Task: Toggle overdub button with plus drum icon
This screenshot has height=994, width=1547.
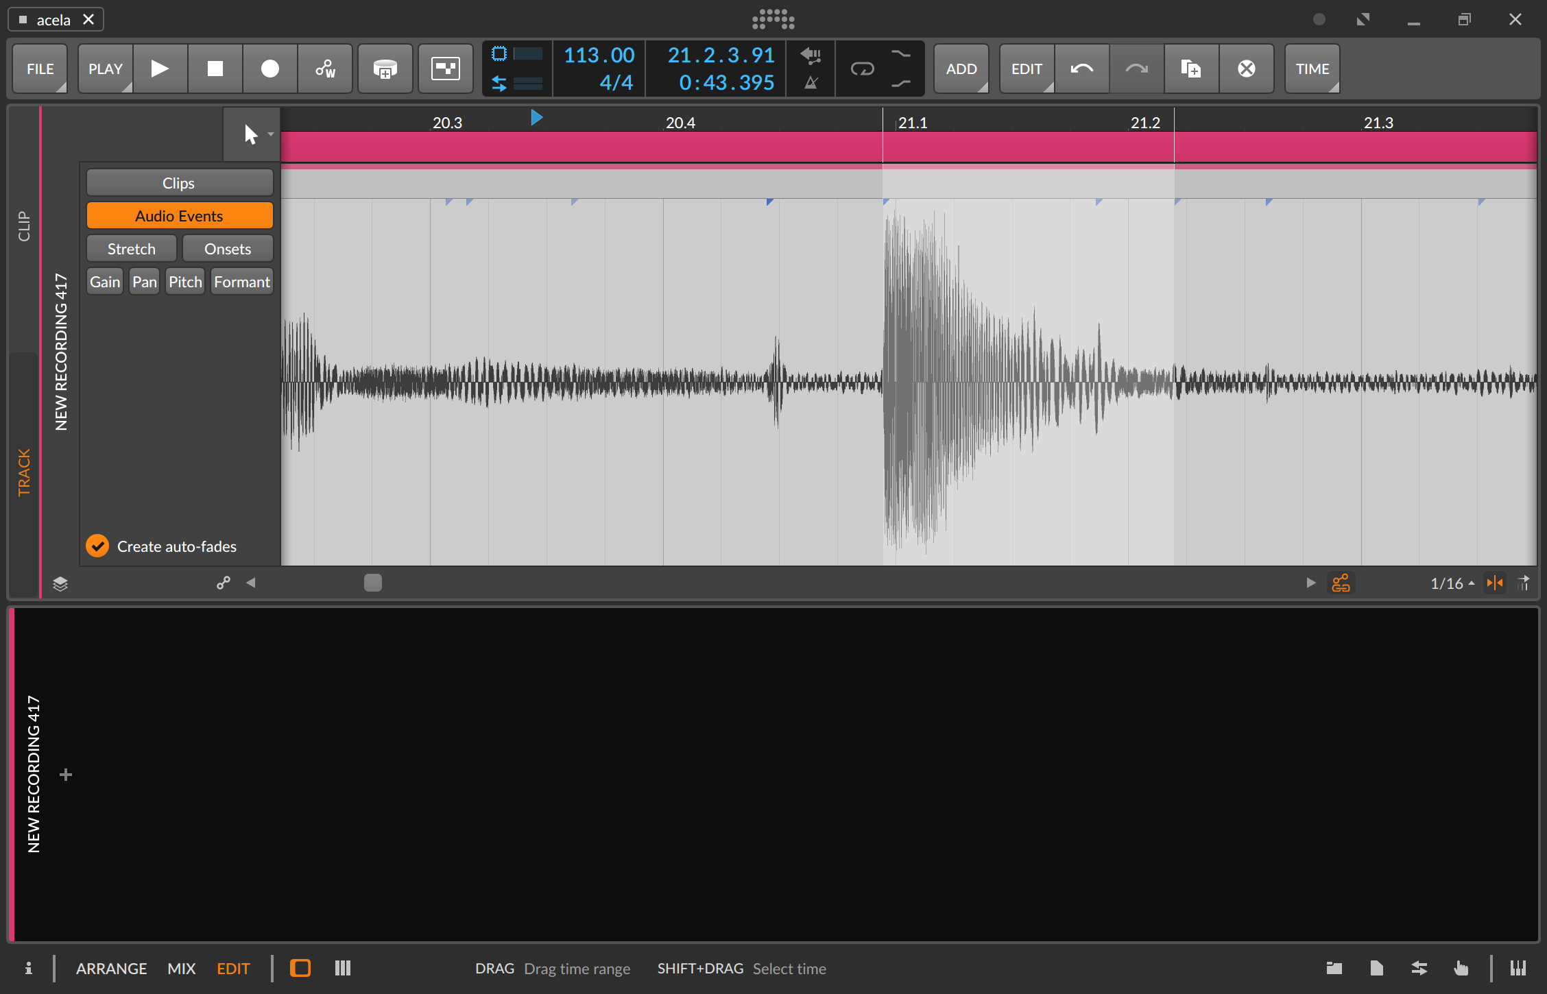Action: [385, 69]
